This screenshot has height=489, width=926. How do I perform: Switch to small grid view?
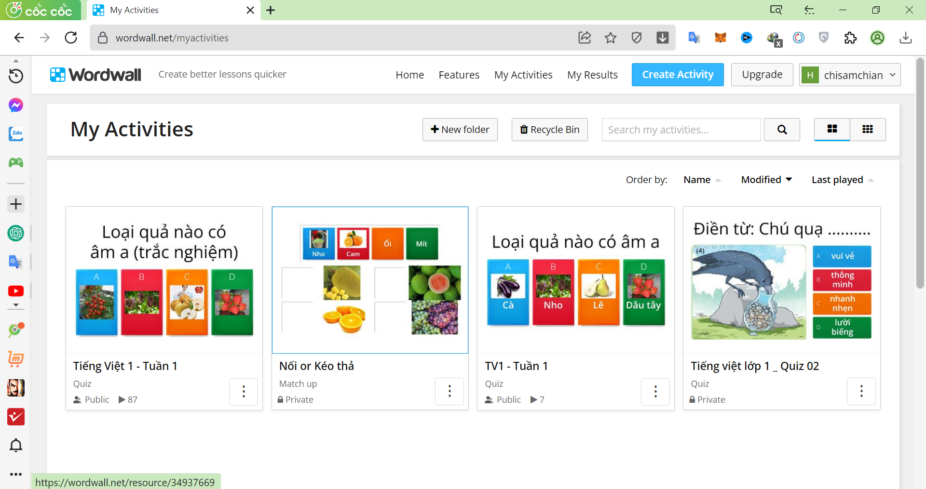pyautogui.click(x=868, y=129)
